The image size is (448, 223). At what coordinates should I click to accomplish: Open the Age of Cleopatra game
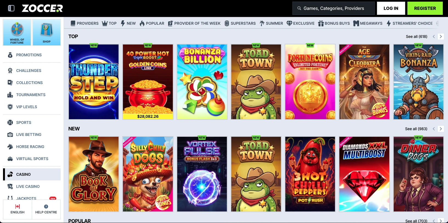click(x=364, y=82)
